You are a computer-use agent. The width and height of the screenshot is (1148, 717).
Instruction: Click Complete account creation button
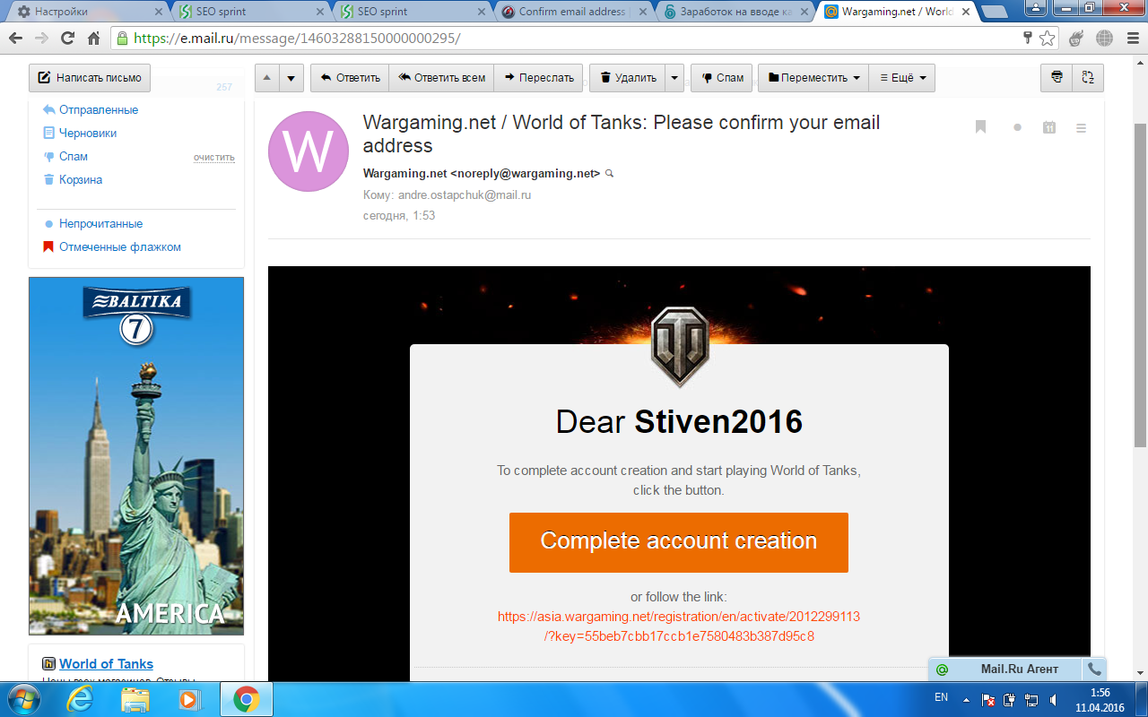tap(679, 542)
